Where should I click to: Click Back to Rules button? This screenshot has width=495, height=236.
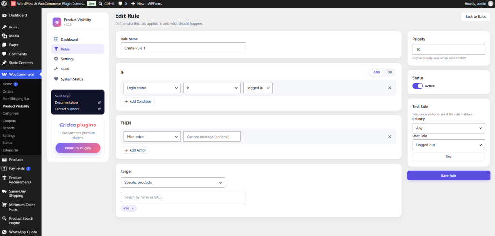tap(476, 17)
